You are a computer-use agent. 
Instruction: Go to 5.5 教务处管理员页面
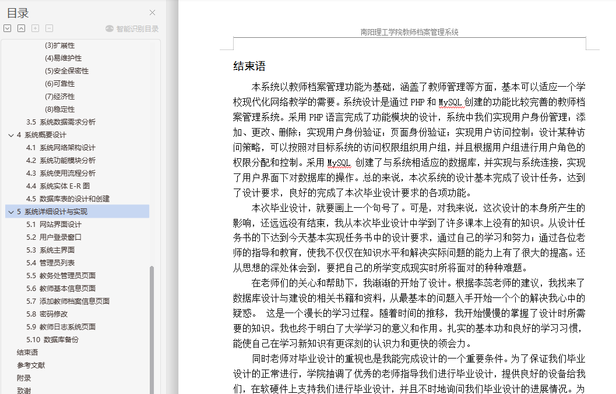[61, 276]
